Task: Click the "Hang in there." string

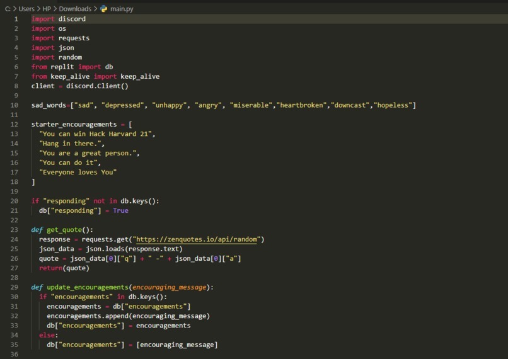Action: pyautogui.click(x=70, y=144)
